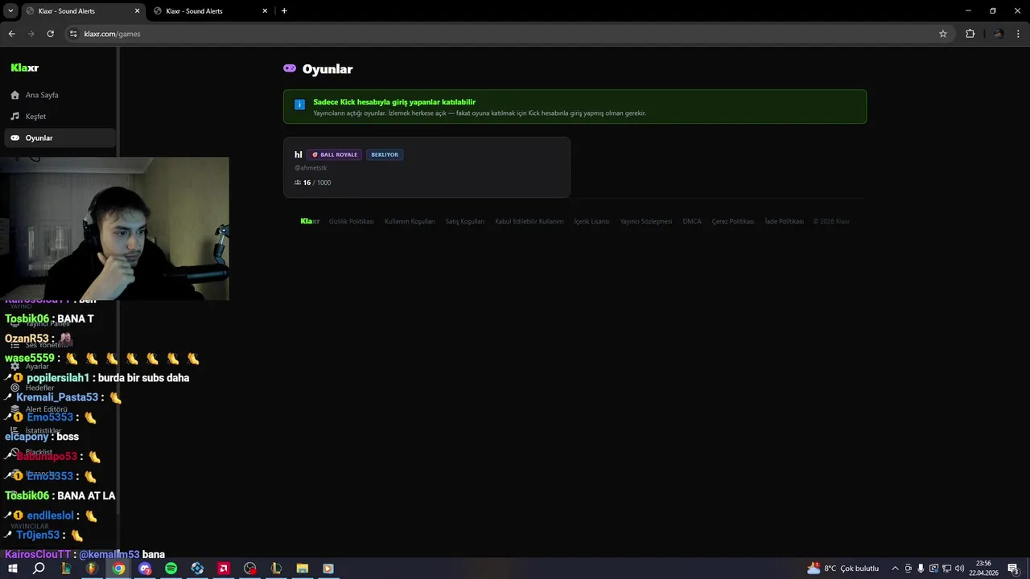This screenshot has height=579, width=1030.
Task: Open Discord from the taskbar
Action: tap(145, 569)
